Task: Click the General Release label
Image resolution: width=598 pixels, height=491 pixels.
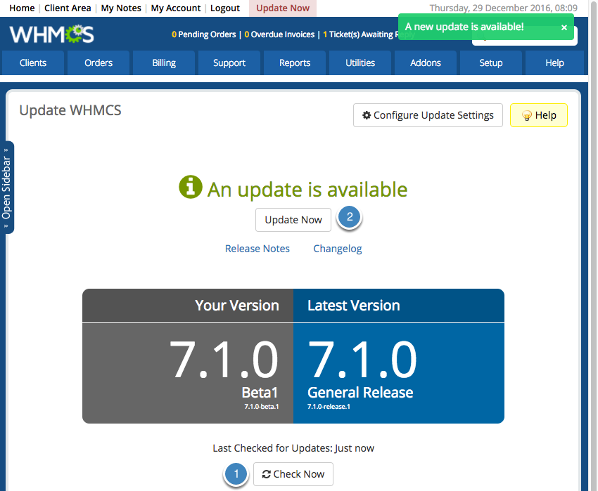Action: (360, 393)
